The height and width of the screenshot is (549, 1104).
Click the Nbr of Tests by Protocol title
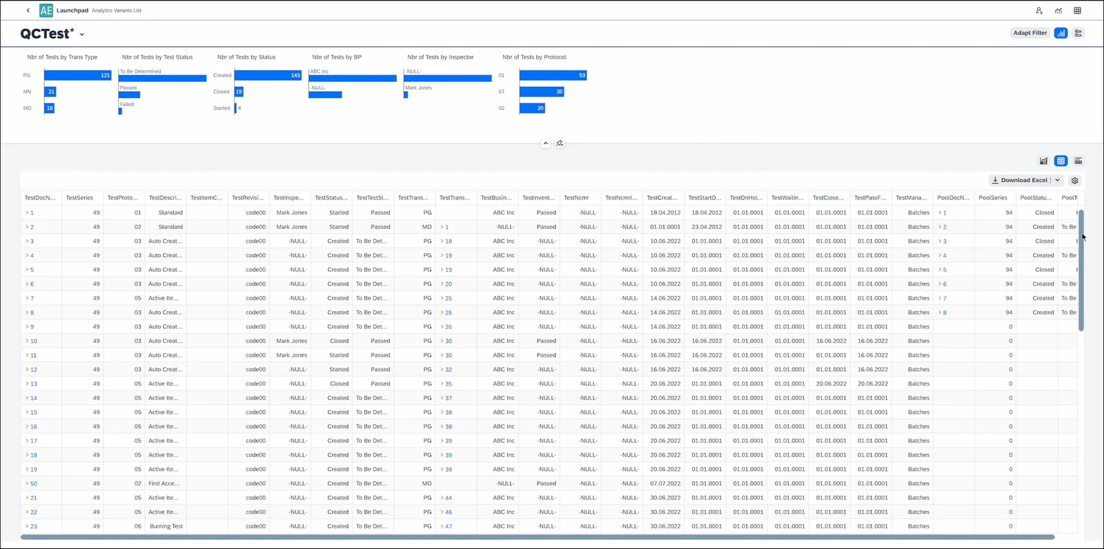click(534, 57)
